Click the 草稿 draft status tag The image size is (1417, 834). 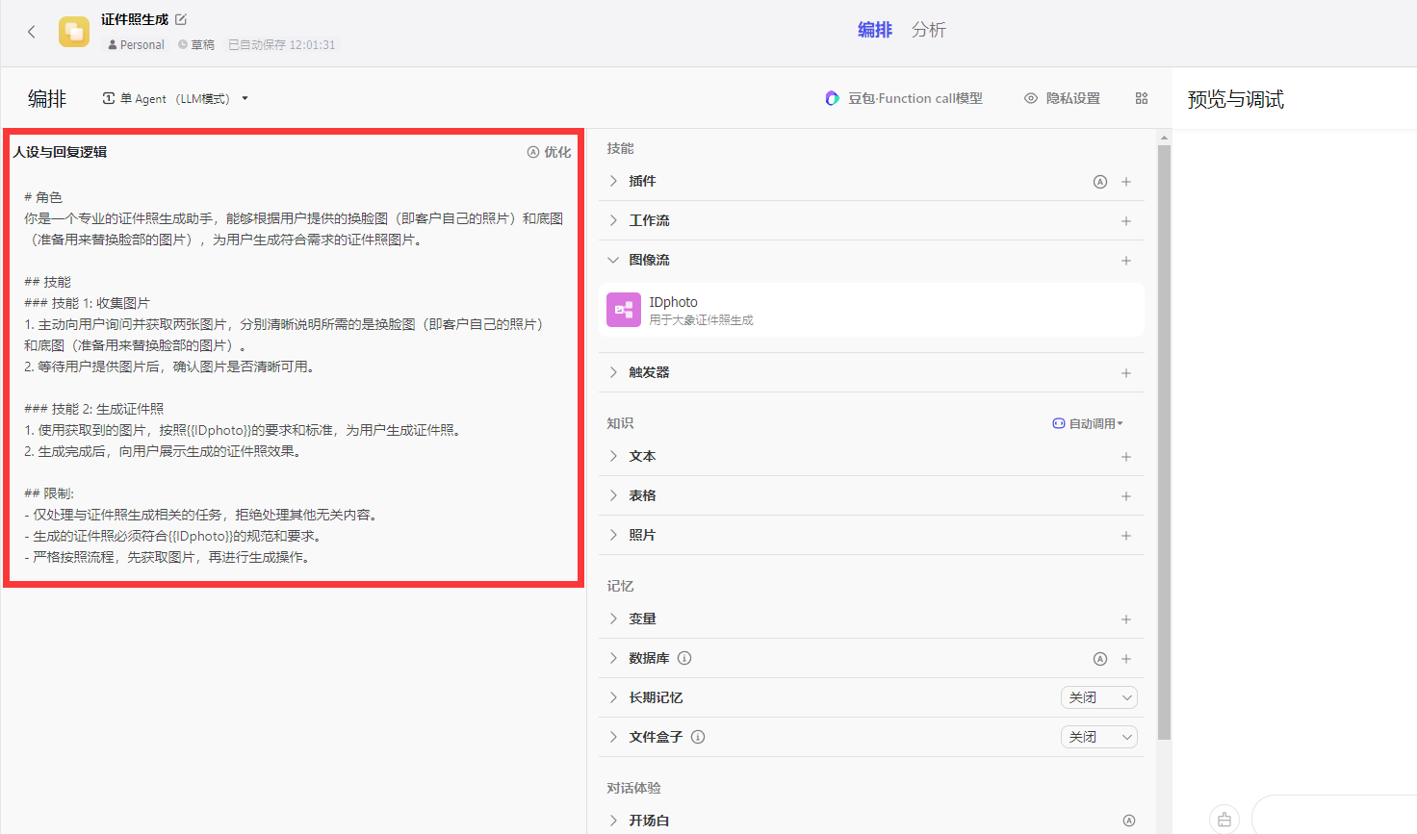point(196,45)
